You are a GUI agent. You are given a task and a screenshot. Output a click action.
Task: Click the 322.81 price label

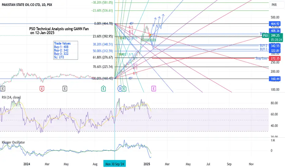[x=275, y=51]
